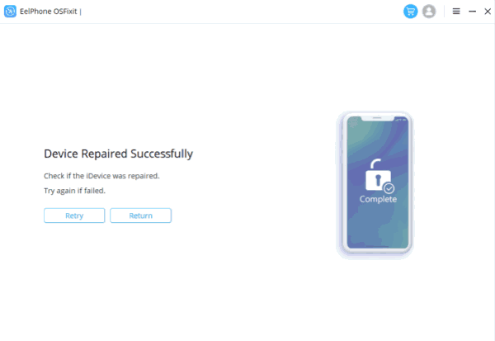This screenshot has width=495, height=341.
Task: Select the Complete label on phone screen
Action: [378, 199]
